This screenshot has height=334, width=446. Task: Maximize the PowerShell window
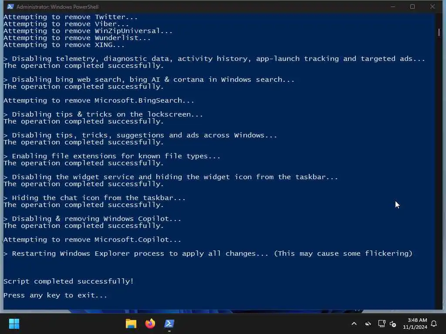412,7
